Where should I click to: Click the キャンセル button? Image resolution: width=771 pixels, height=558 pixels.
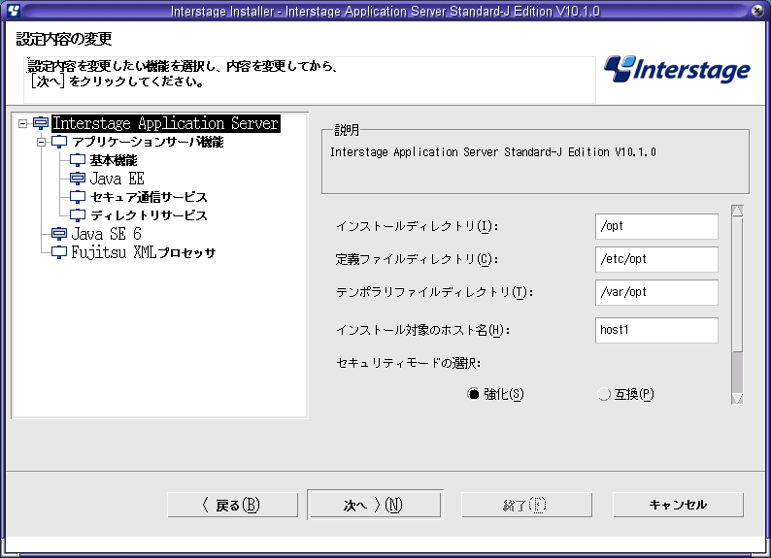pos(678,505)
